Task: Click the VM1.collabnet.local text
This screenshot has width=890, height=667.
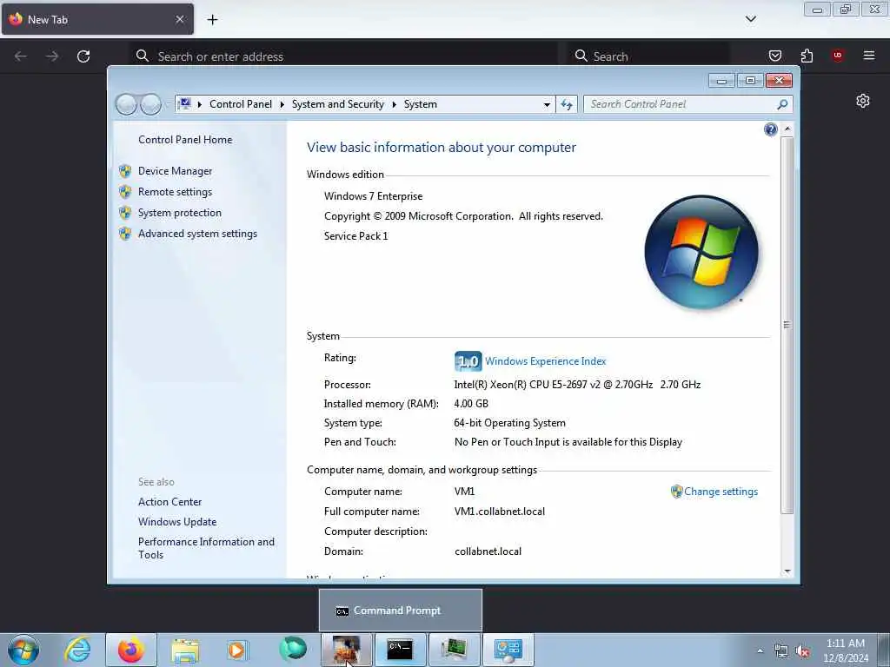Action: pos(500,512)
